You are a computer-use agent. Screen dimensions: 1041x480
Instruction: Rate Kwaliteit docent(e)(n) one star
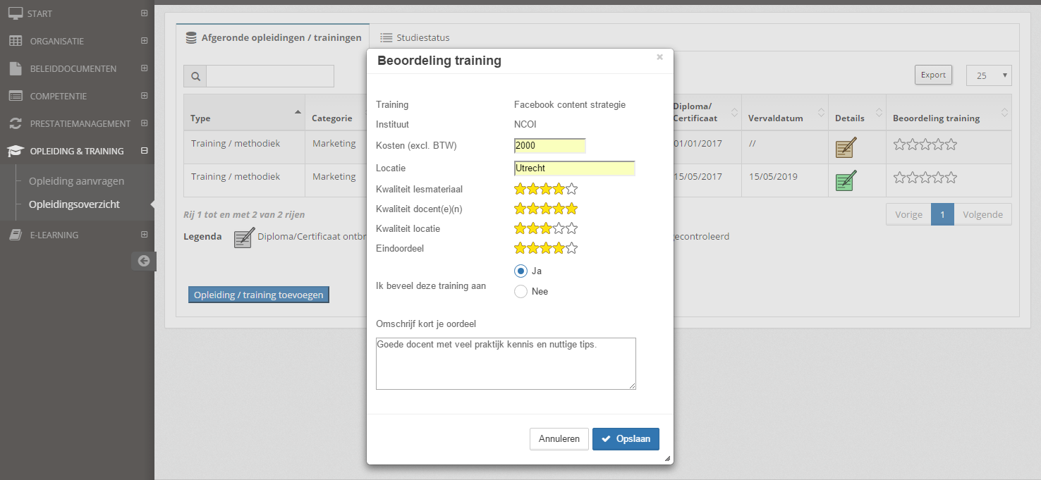[x=520, y=209]
